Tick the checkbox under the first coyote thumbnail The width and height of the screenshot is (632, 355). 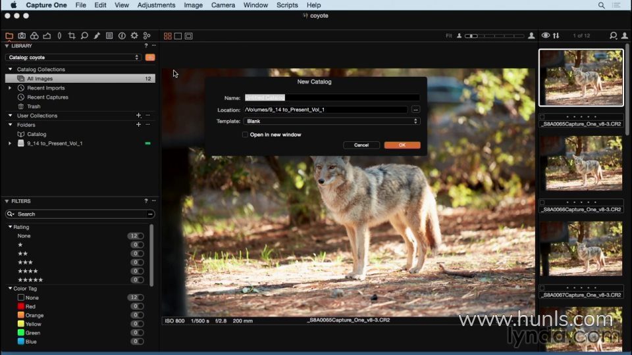pos(542,117)
